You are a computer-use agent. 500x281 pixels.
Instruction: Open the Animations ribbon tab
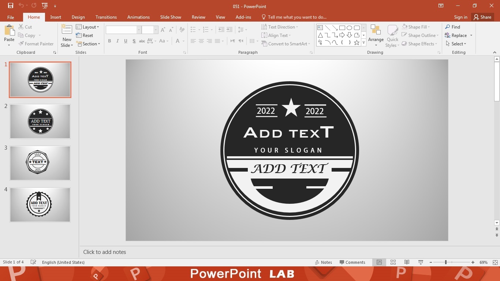[x=138, y=17]
